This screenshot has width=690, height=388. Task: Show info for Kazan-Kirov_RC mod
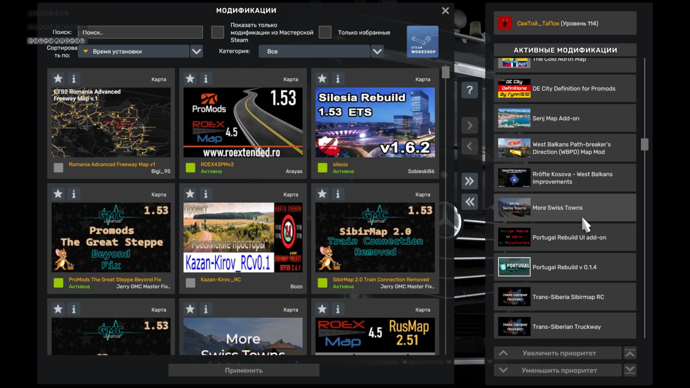(x=206, y=194)
